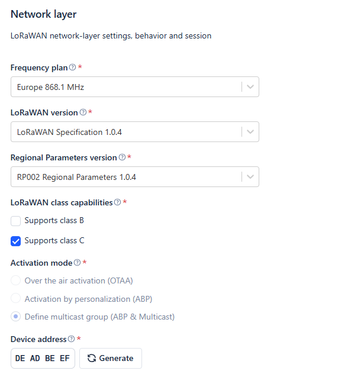Click the RP002 Regional Parameters 1.0.4 value
This screenshot has height=374, width=351.
tap(76, 177)
